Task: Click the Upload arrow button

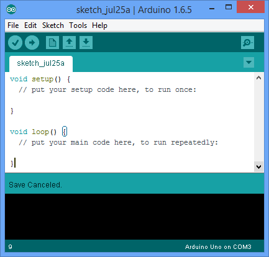Action: tap(32, 43)
